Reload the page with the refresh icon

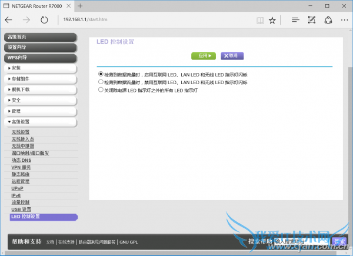[x=44, y=20]
